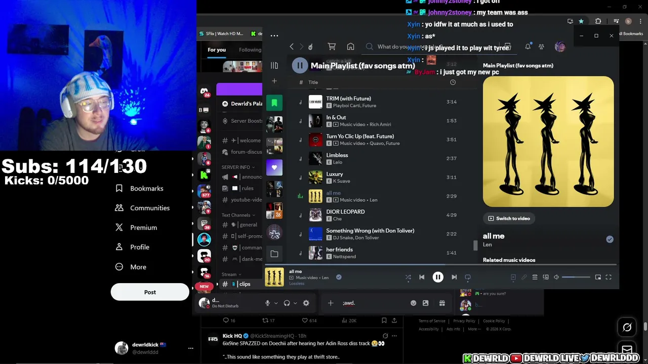The width and height of the screenshot is (648, 364).
Task: Toggle saved checkmark in the all me side panel
Action: tap(610, 240)
